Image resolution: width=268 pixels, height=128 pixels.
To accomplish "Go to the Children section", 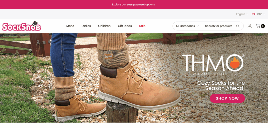I will pyautogui.click(x=104, y=26).
